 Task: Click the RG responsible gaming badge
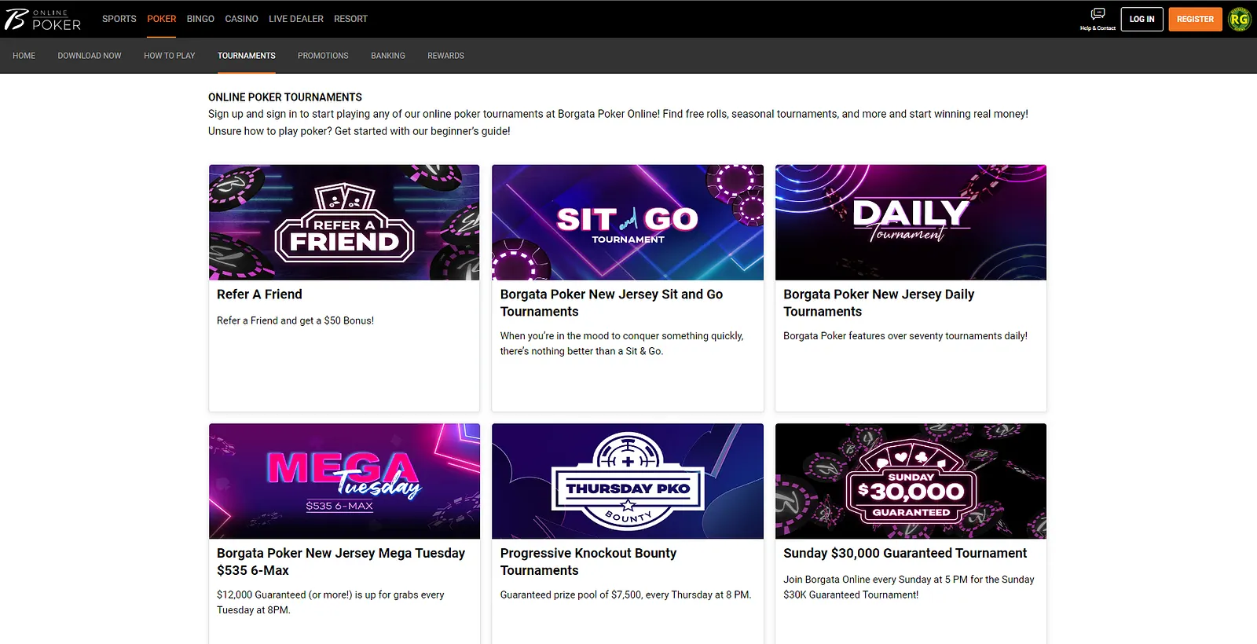pos(1240,19)
